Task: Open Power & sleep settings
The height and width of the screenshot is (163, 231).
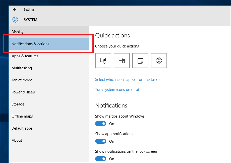Action: [x=49, y=92]
